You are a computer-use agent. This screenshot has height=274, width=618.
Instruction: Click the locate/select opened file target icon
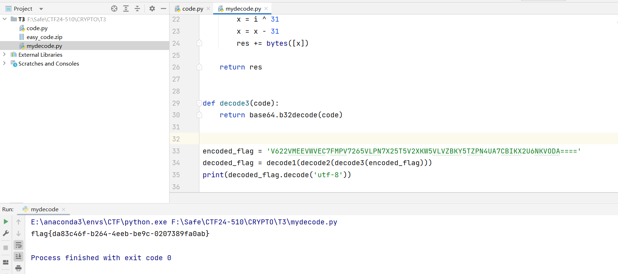[x=114, y=9]
